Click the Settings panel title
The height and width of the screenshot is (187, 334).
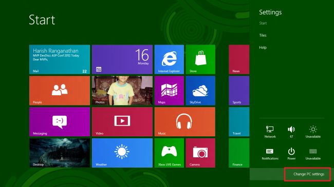270,12
